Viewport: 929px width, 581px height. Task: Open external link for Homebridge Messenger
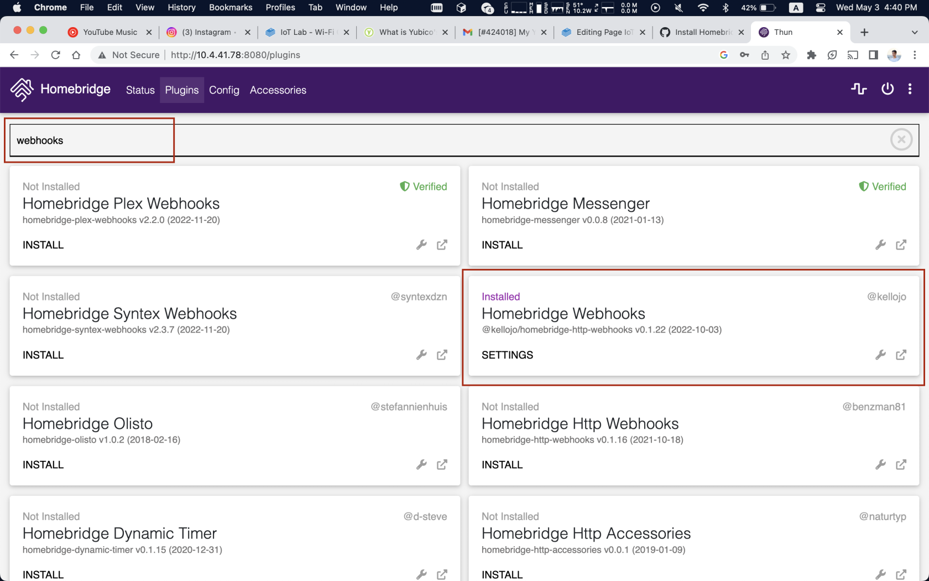tap(901, 245)
